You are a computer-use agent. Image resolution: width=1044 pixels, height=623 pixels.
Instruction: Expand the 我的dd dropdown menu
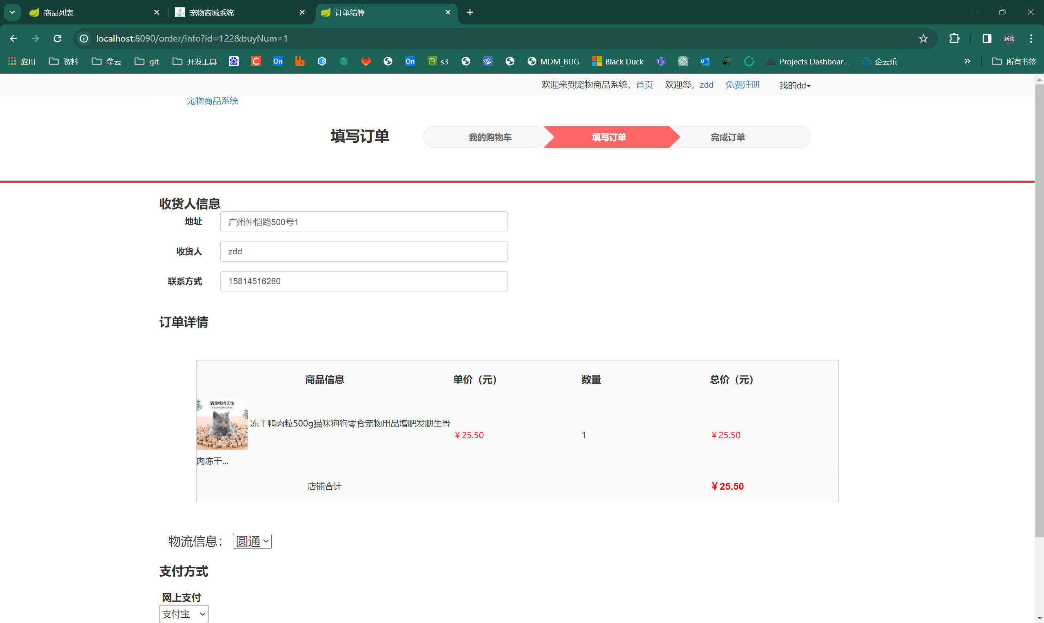point(795,85)
